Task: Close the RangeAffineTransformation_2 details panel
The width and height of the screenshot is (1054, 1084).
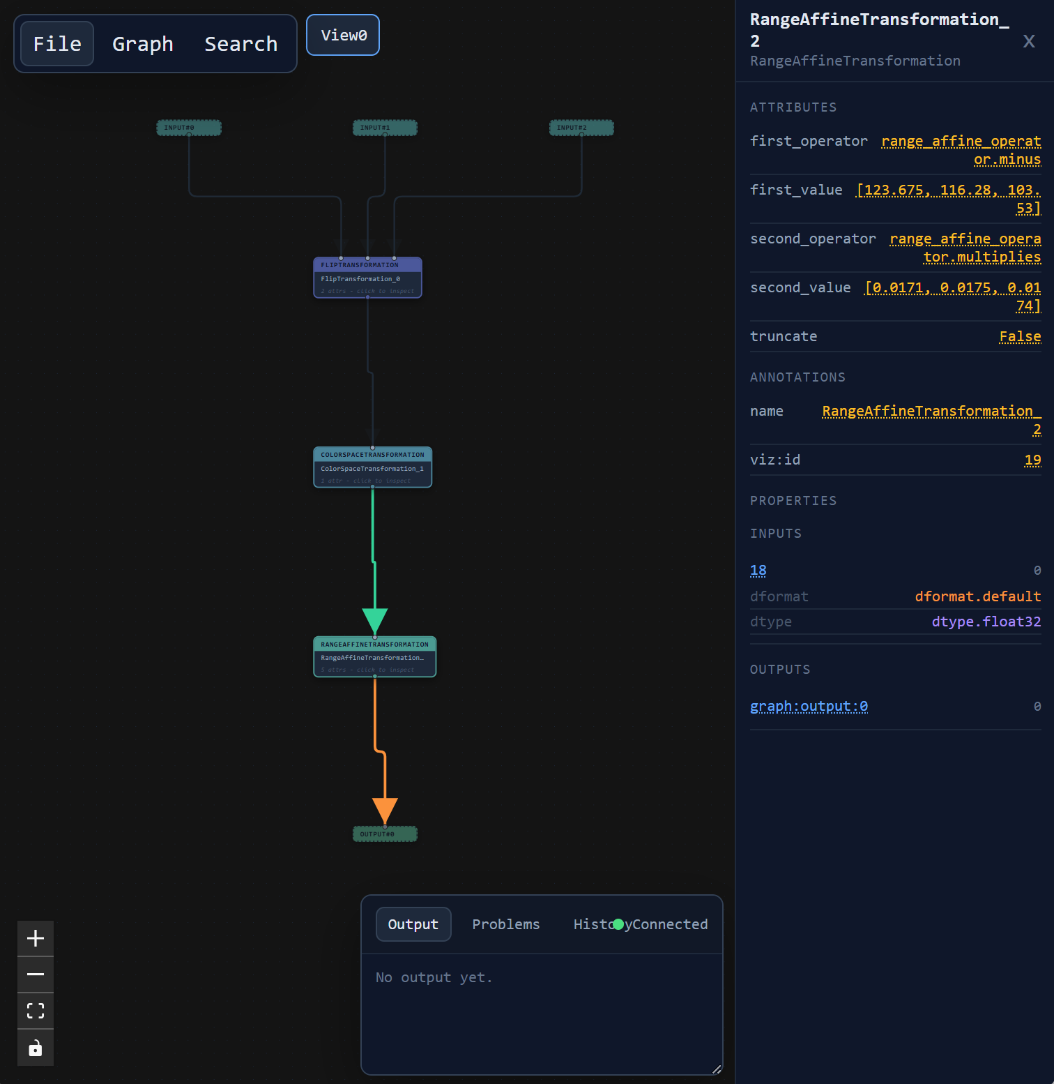Action: 1028,41
